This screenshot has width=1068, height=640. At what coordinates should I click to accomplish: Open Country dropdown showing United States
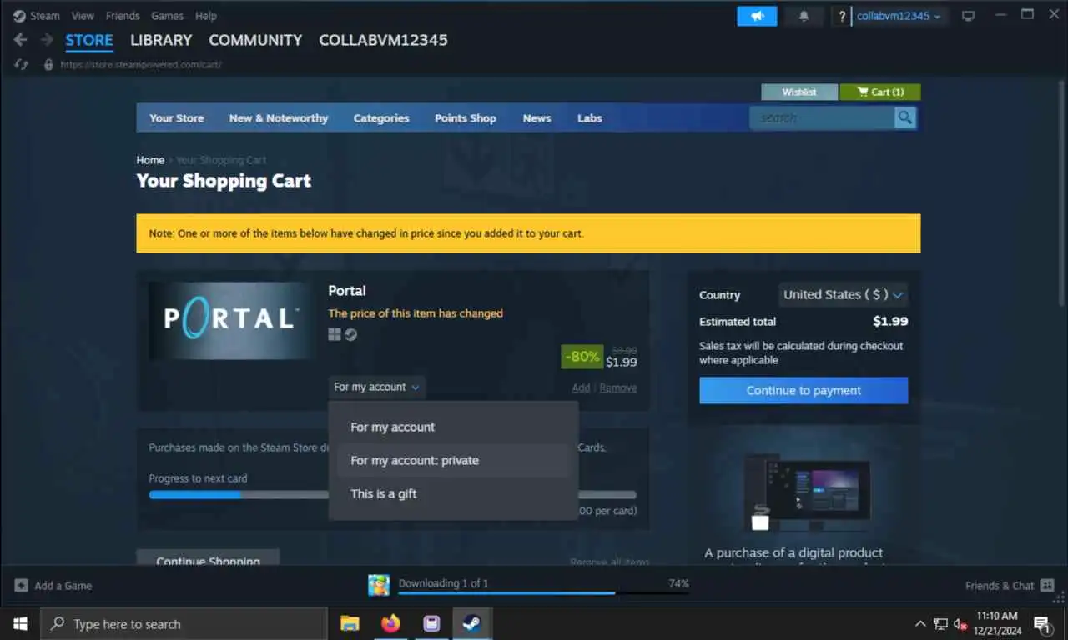[x=843, y=294]
